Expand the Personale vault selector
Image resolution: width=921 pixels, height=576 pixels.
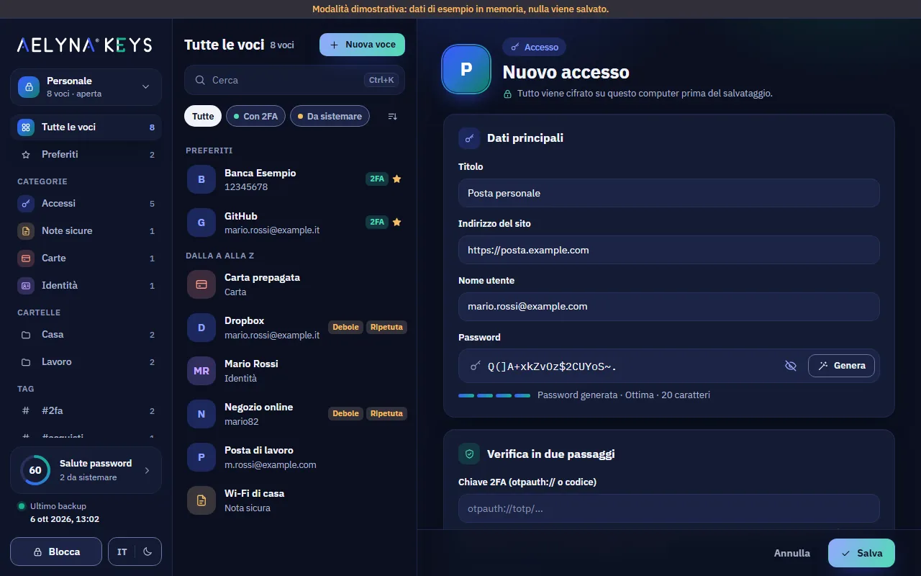pos(86,87)
